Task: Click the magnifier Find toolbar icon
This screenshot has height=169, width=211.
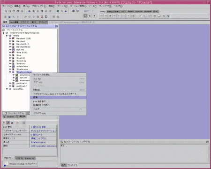Action: [62, 11]
